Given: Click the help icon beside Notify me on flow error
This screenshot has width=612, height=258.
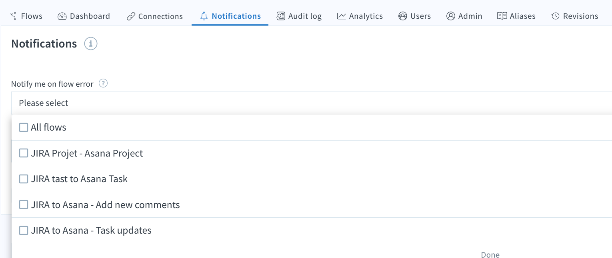Looking at the screenshot, I should click(103, 83).
